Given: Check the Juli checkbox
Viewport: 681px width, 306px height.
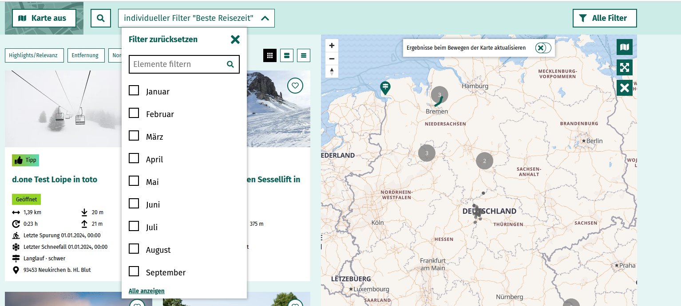Looking at the screenshot, I should (134, 226).
